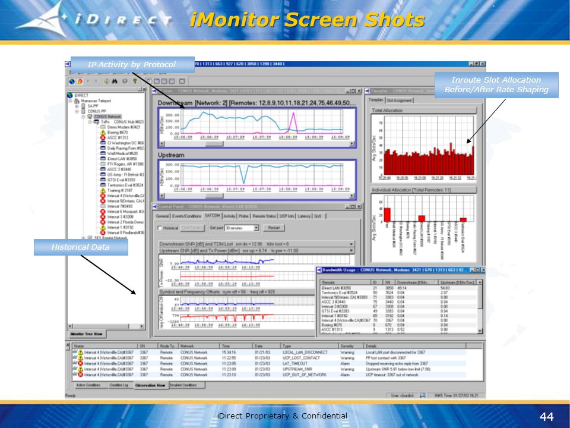
Task: Click the building icon beside Manassas Teleport
Action: click(77, 101)
